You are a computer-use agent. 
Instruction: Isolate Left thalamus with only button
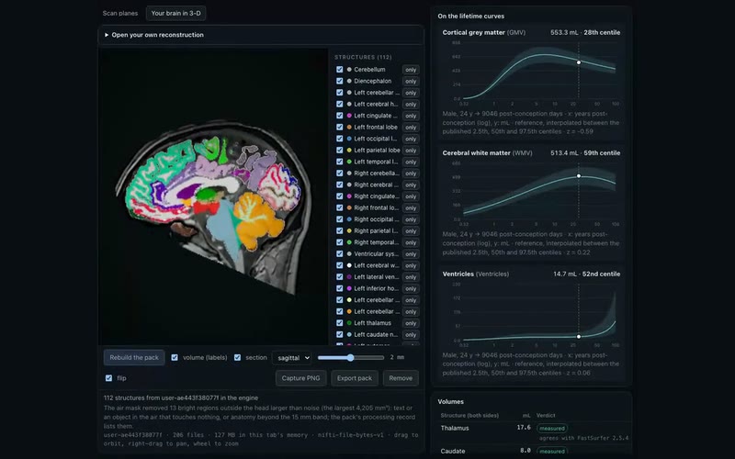click(x=411, y=323)
